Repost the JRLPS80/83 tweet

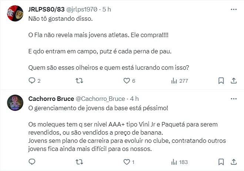coord(79,80)
